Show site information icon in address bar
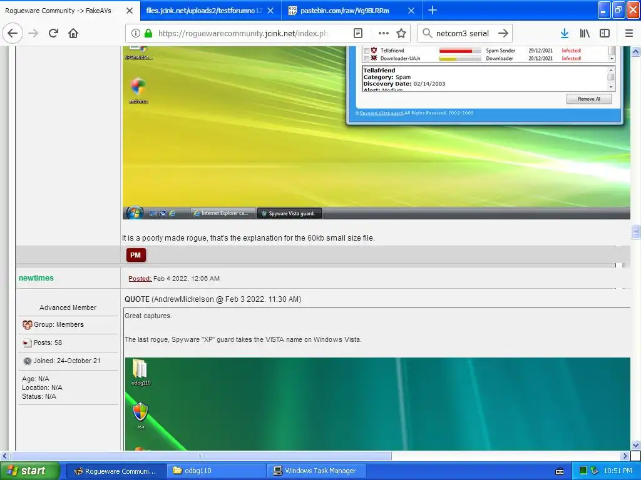Screen dimensions: 641x480 tap(136, 33)
